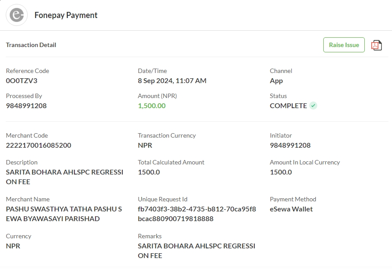Viewport: 392px width, 273px height.
Task: Click the Unique Request Id label
Action: (x=162, y=199)
